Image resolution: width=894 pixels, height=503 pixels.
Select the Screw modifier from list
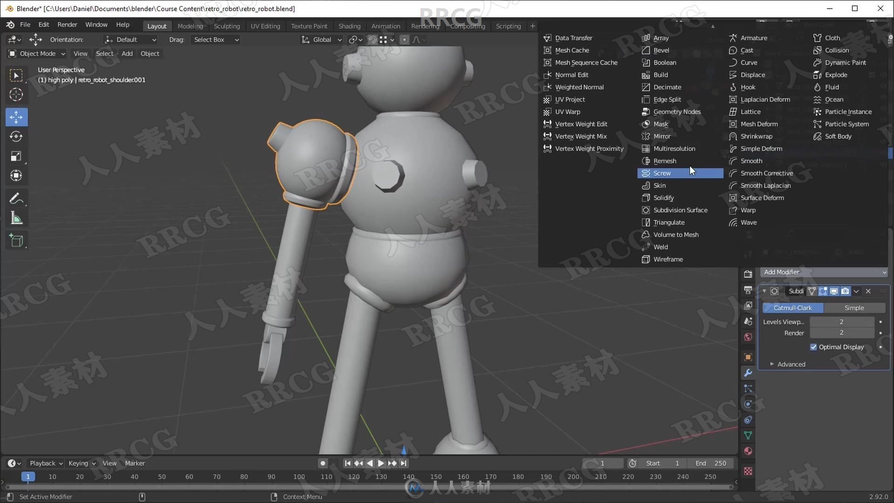(x=662, y=173)
